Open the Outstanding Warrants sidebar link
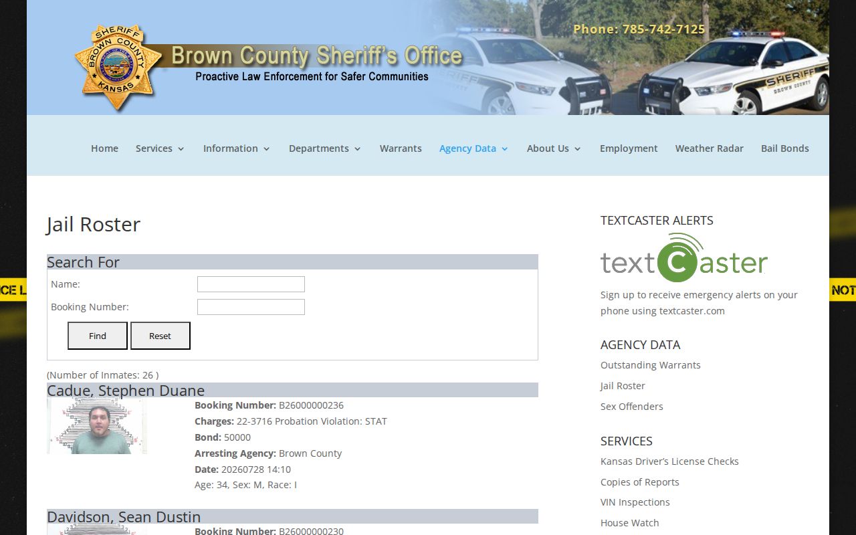The width and height of the screenshot is (856, 535). (651, 365)
